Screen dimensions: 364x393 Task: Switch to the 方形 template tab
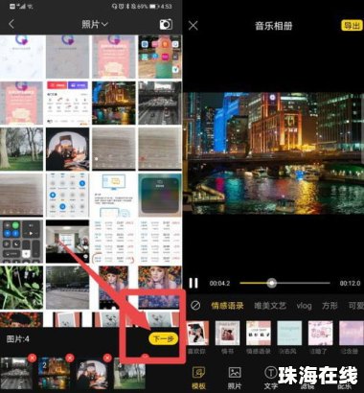[x=330, y=306]
